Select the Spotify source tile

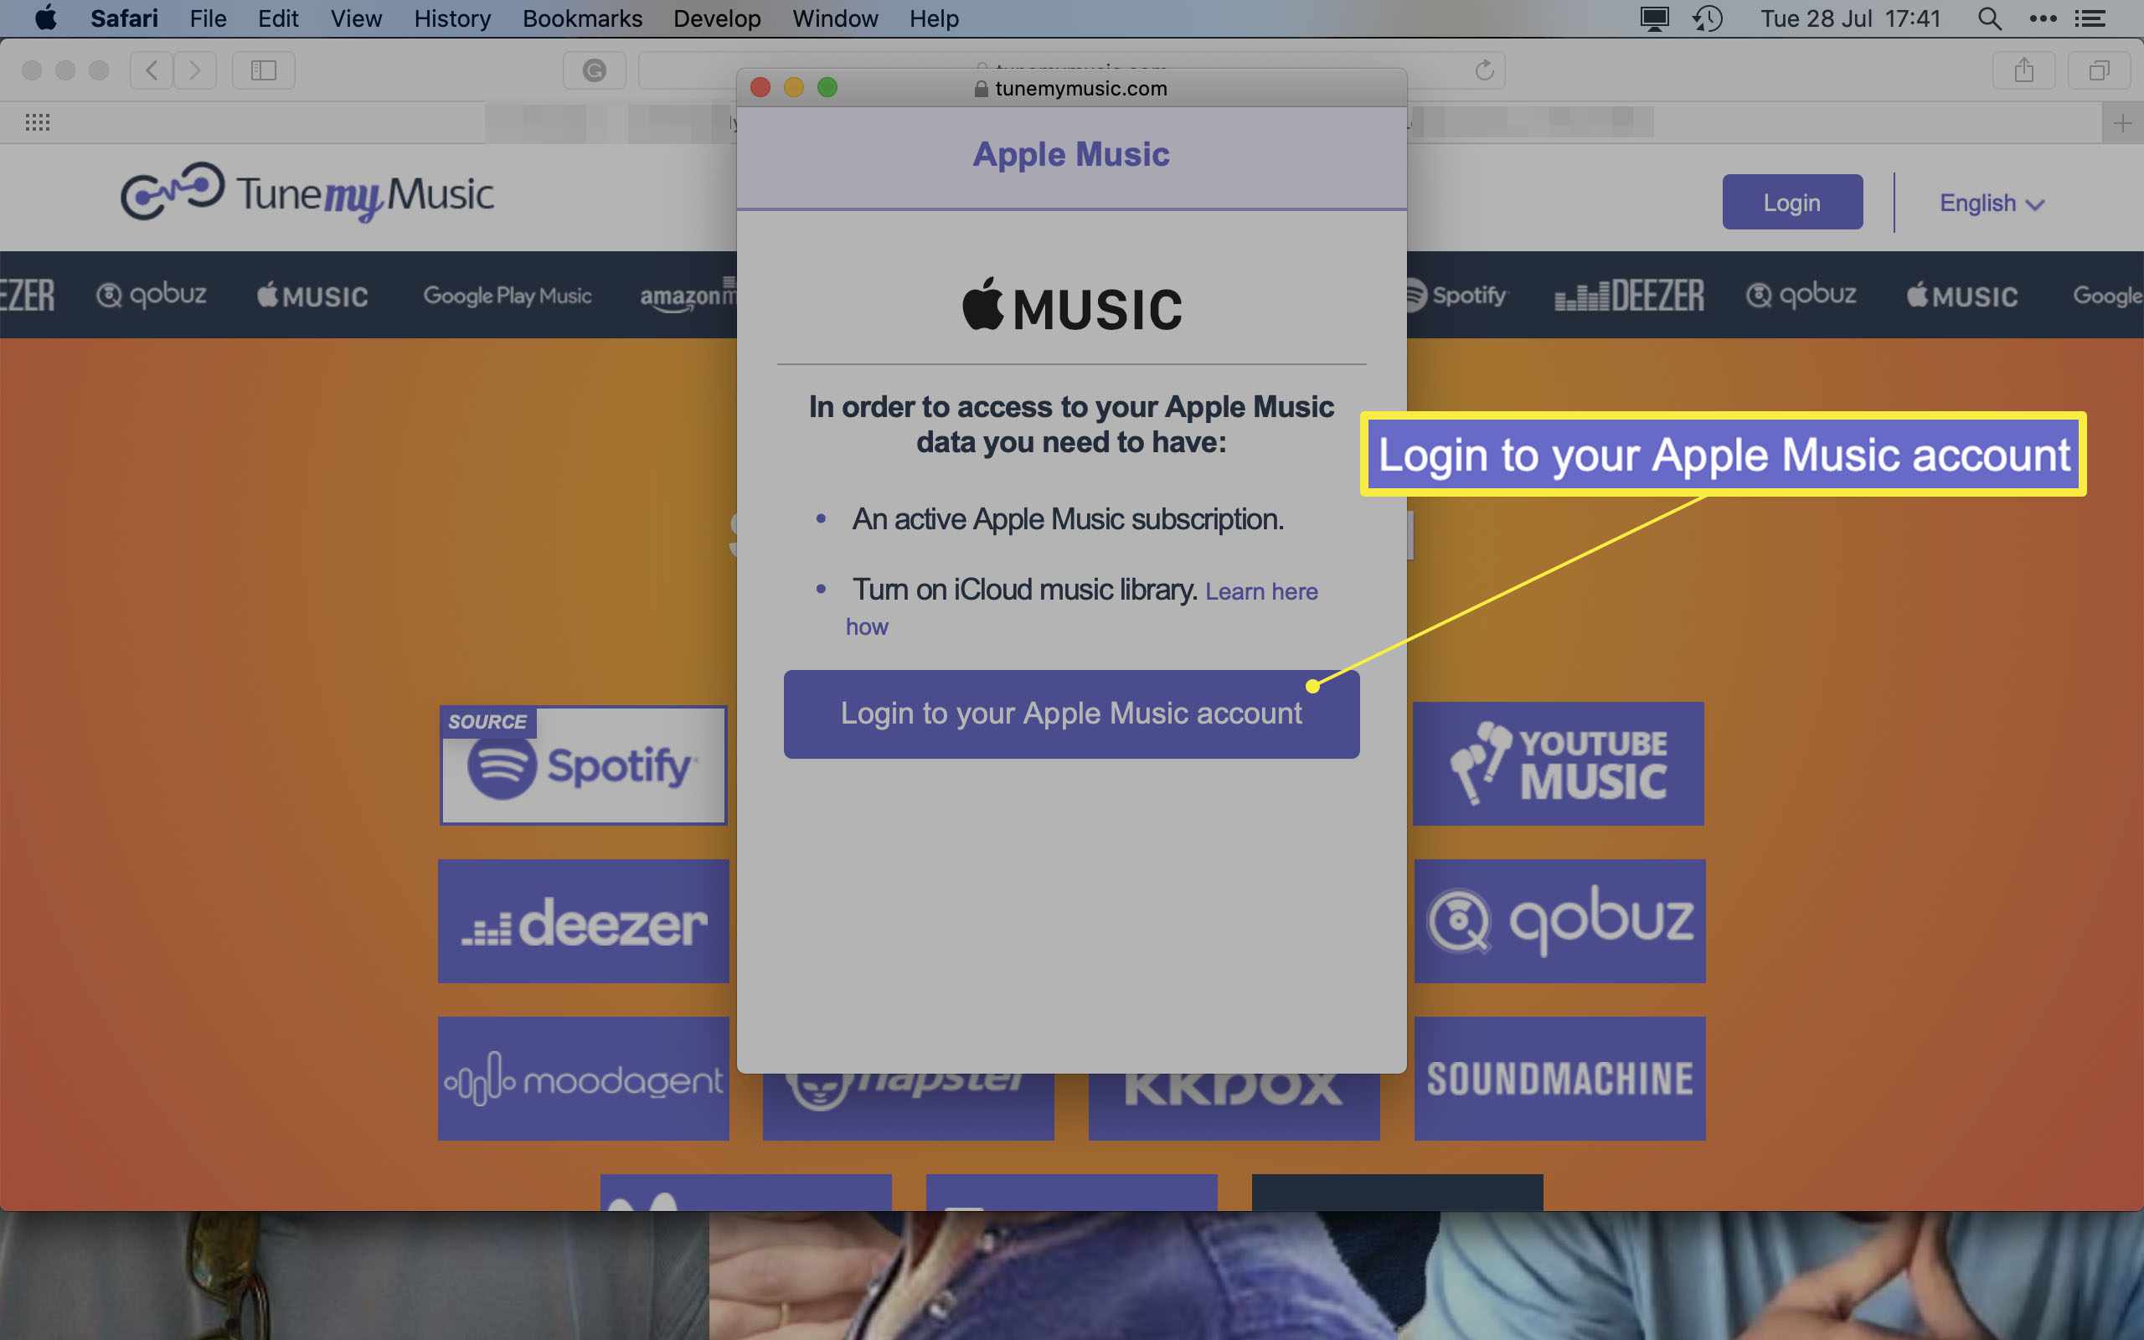pos(583,765)
